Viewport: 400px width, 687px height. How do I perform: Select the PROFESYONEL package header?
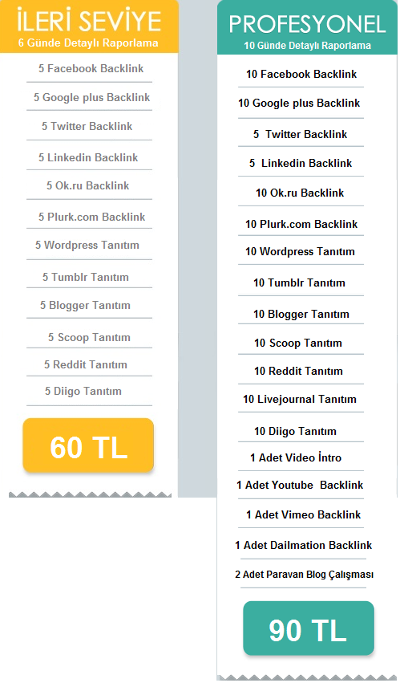coord(307,27)
